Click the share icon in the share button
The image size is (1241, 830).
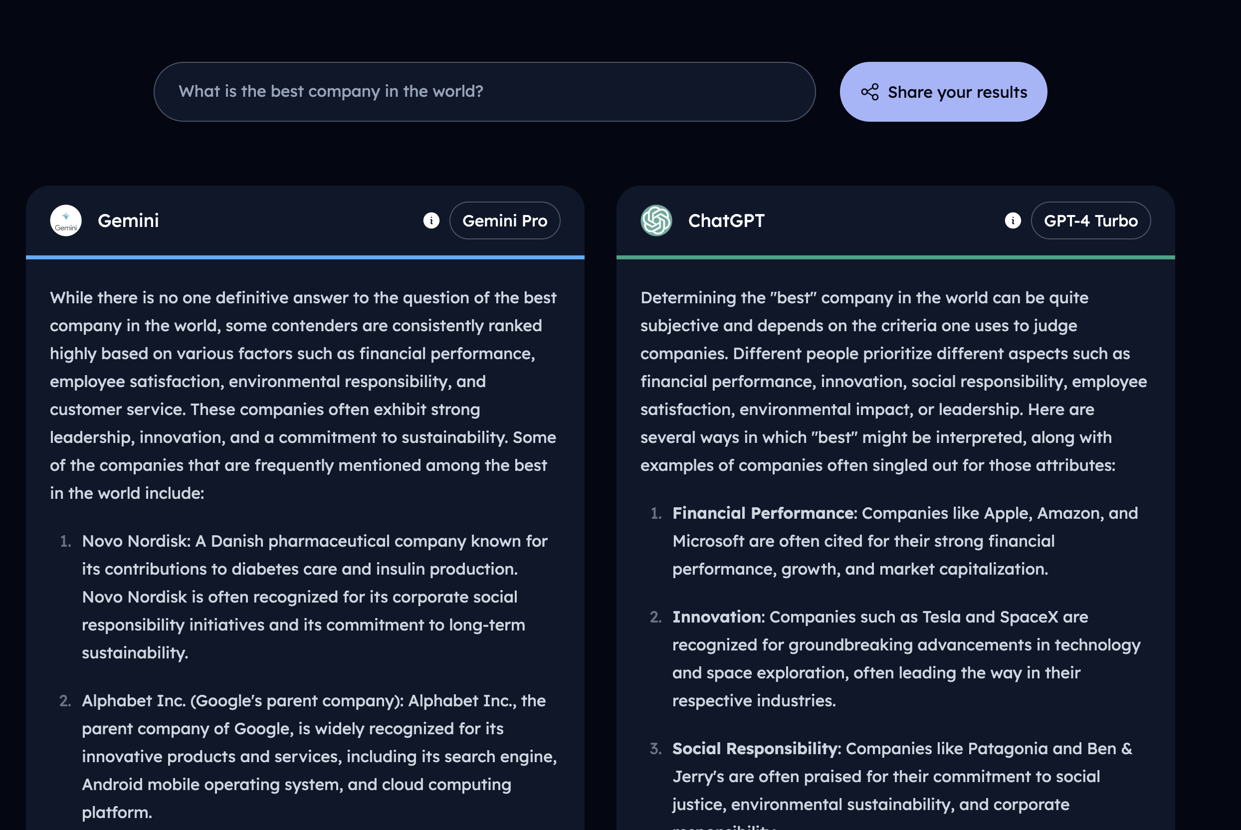[x=869, y=92]
